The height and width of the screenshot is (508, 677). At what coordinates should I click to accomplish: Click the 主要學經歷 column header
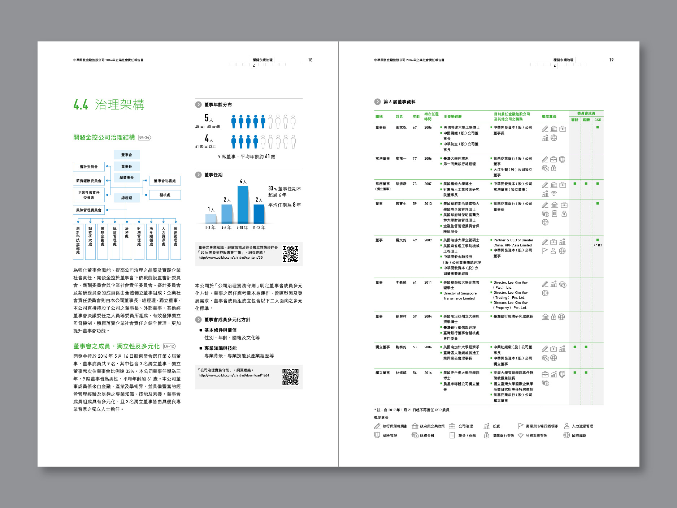coord(453,116)
